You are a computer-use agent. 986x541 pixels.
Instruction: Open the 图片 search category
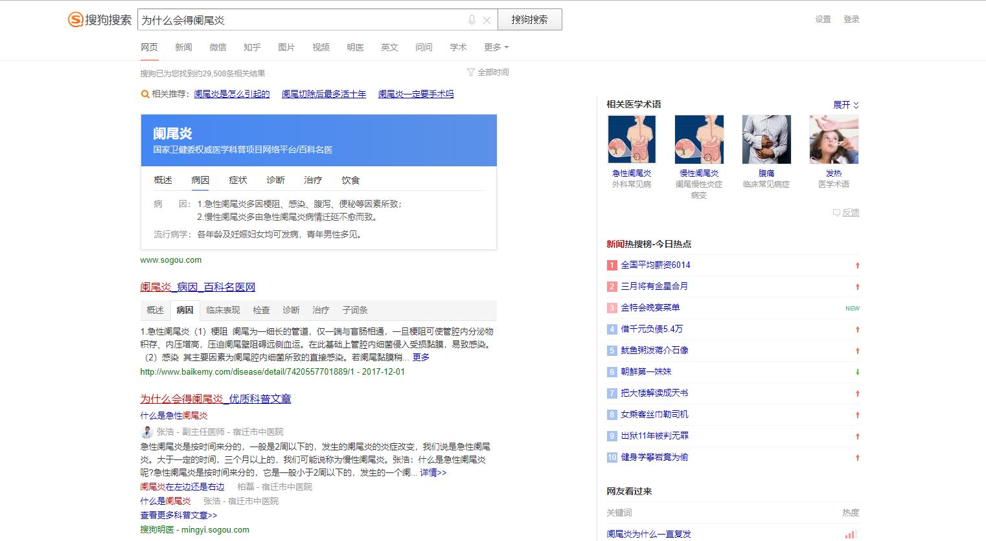[286, 47]
